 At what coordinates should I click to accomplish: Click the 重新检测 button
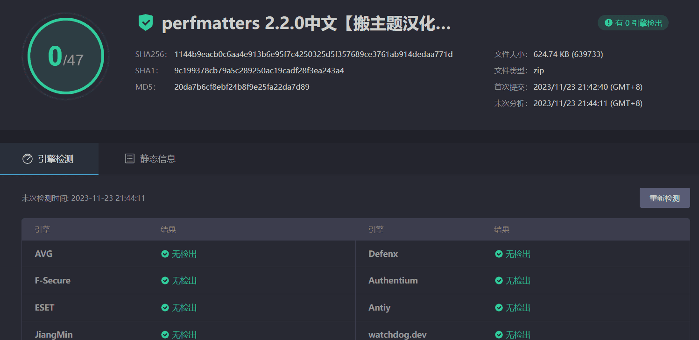click(x=664, y=198)
